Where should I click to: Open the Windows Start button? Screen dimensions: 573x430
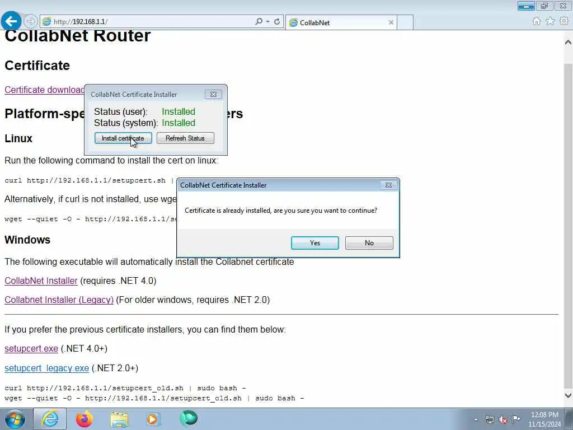[x=15, y=419]
